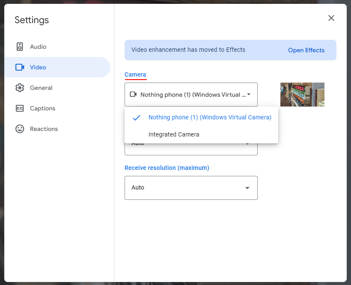Click the arrow of the partially hidden Auto dropdown

(x=247, y=144)
